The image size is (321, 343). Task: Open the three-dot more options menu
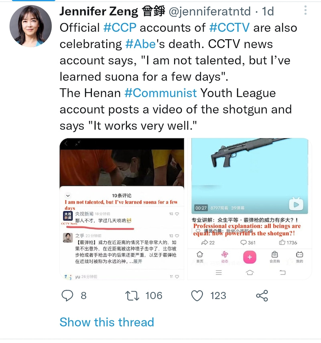click(x=305, y=10)
